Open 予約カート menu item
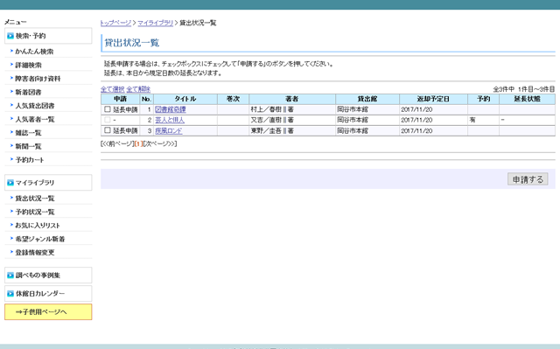 coord(30,160)
